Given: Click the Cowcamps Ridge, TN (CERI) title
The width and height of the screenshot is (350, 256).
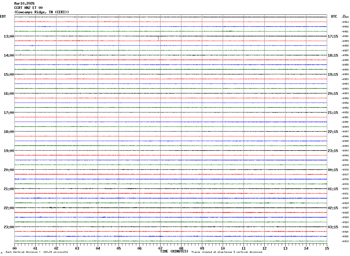Looking at the screenshot, I should pyautogui.click(x=42, y=12).
